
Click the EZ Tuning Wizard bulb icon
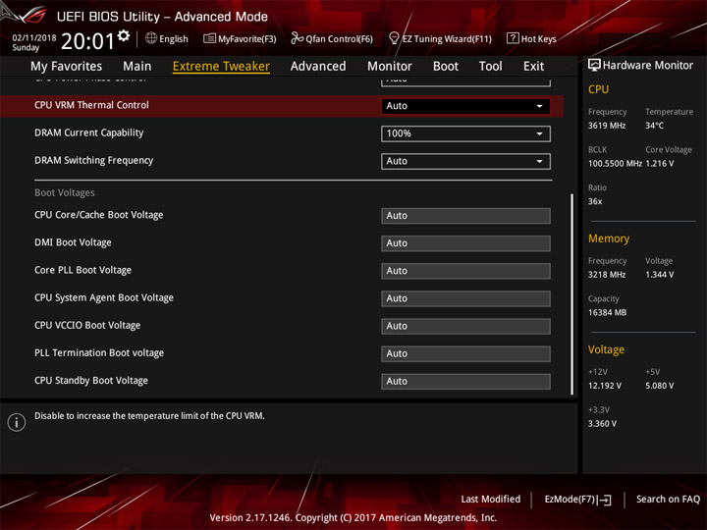click(x=394, y=38)
